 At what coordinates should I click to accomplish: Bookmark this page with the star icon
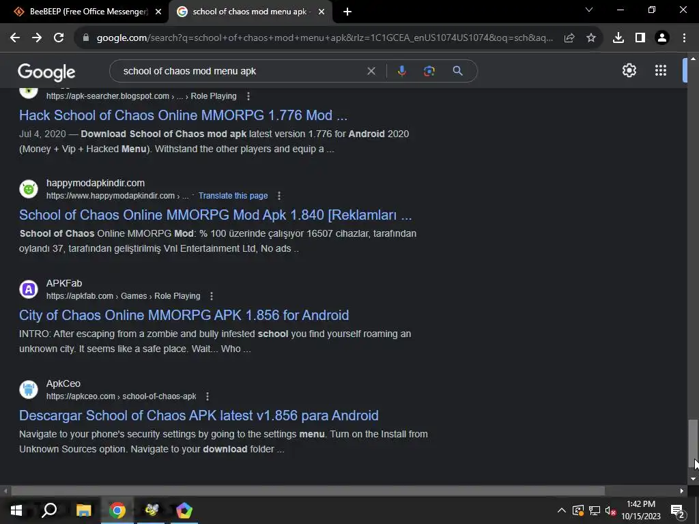[x=591, y=38]
